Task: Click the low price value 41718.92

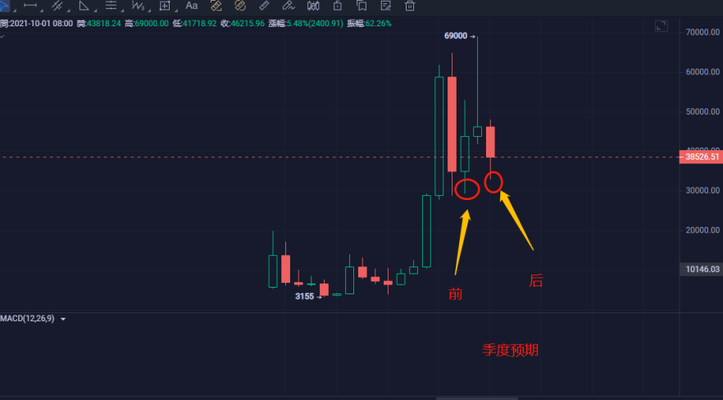Action: (200, 23)
